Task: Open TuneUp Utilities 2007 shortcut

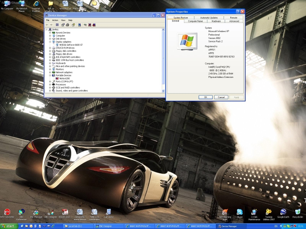Action: click(269, 212)
